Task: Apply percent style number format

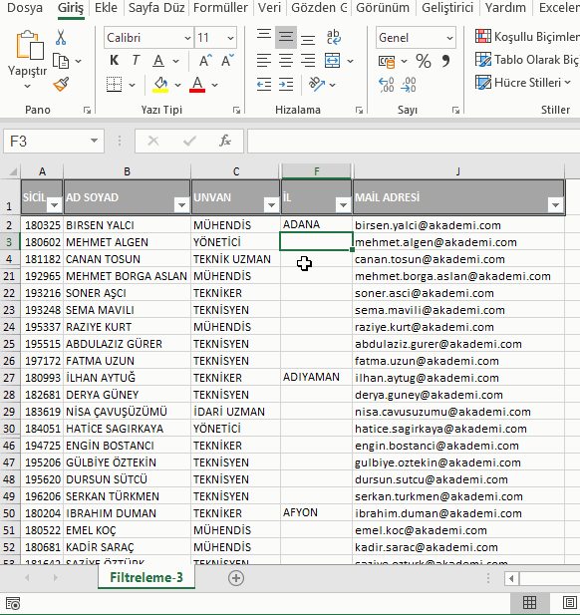Action: point(424,61)
